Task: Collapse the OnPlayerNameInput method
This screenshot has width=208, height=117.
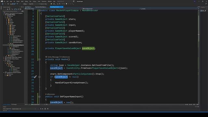Action: point(39,97)
